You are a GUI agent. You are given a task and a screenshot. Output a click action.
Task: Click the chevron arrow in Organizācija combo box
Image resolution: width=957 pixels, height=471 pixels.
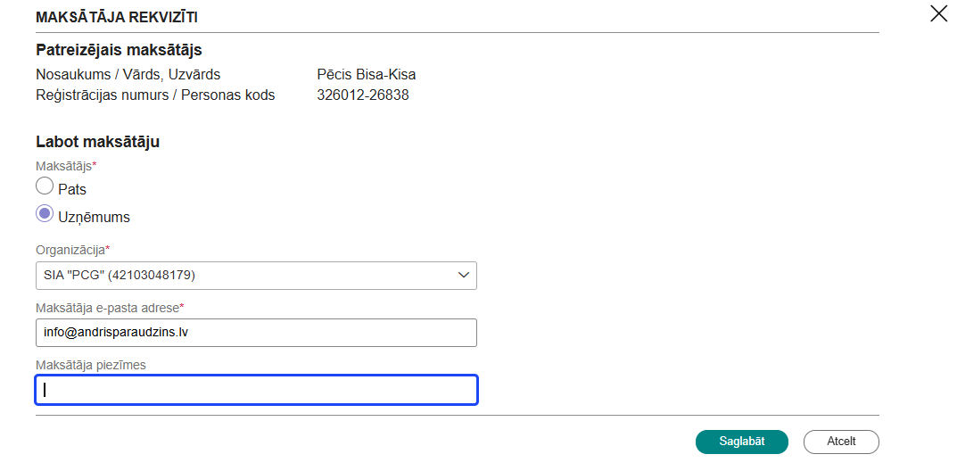(463, 276)
